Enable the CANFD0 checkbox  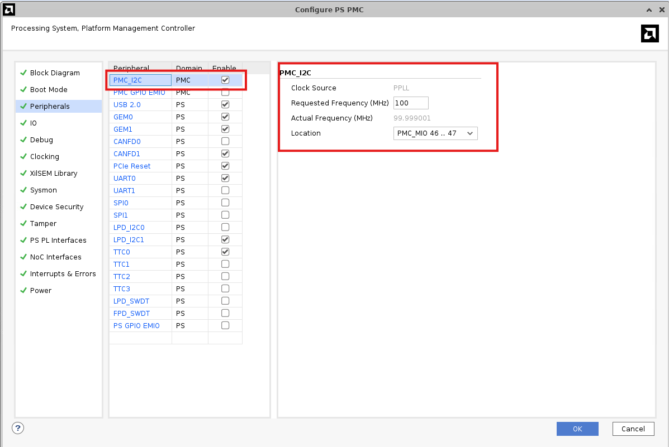pyautogui.click(x=225, y=141)
